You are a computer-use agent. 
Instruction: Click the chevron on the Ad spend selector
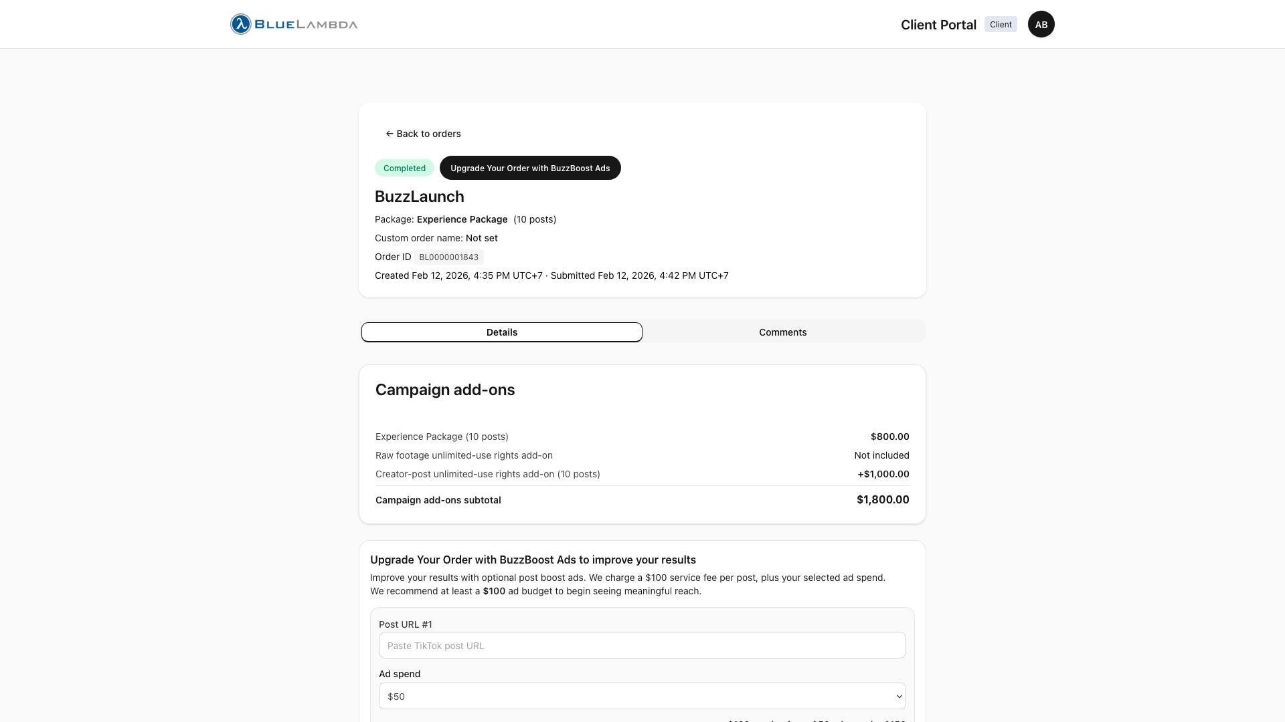pos(899,696)
